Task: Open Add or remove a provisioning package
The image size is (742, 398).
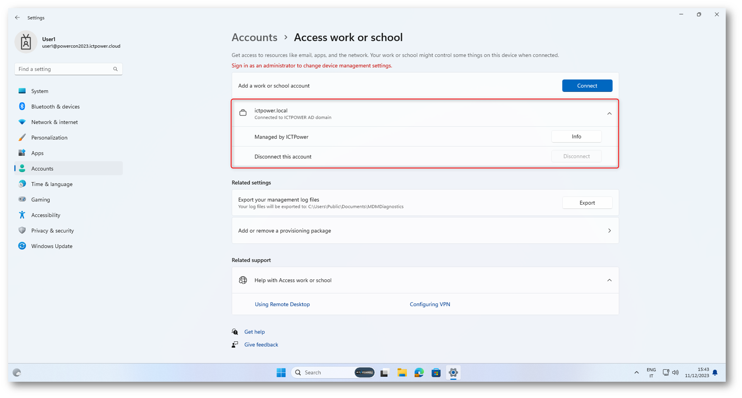Action: pos(425,231)
